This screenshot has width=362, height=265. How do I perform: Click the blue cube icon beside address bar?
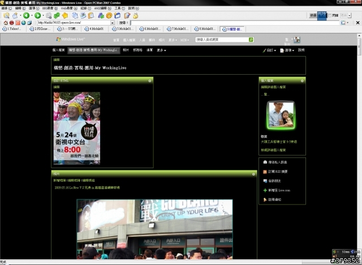tap(29, 23)
